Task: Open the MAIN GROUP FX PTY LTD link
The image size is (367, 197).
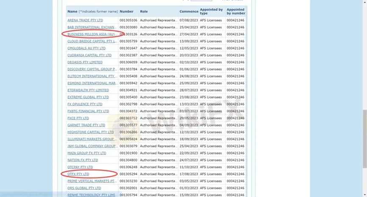Action: click(x=87, y=153)
